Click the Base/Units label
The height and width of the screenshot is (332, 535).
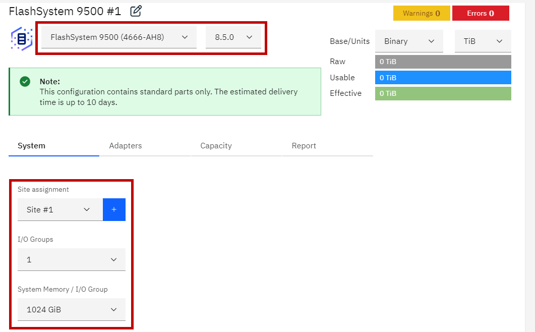tap(350, 41)
